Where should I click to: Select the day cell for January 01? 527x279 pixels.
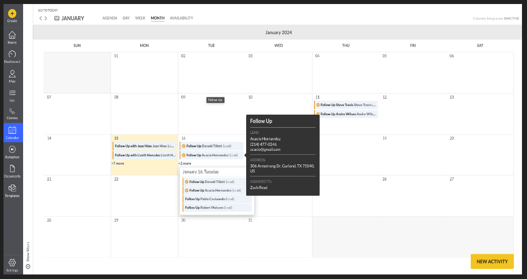tap(144, 72)
